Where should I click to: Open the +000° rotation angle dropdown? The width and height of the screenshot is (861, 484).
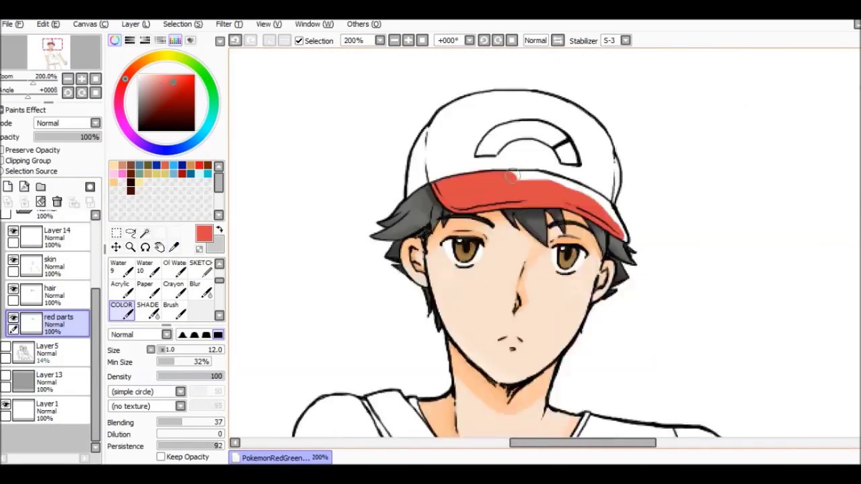(x=470, y=40)
